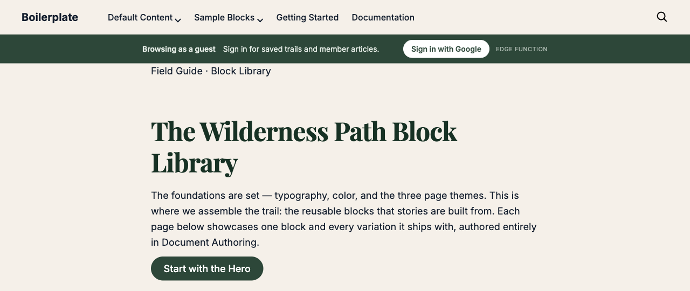Click 'Sign in for saved trails' message
The image size is (690, 291).
point(301,49)
